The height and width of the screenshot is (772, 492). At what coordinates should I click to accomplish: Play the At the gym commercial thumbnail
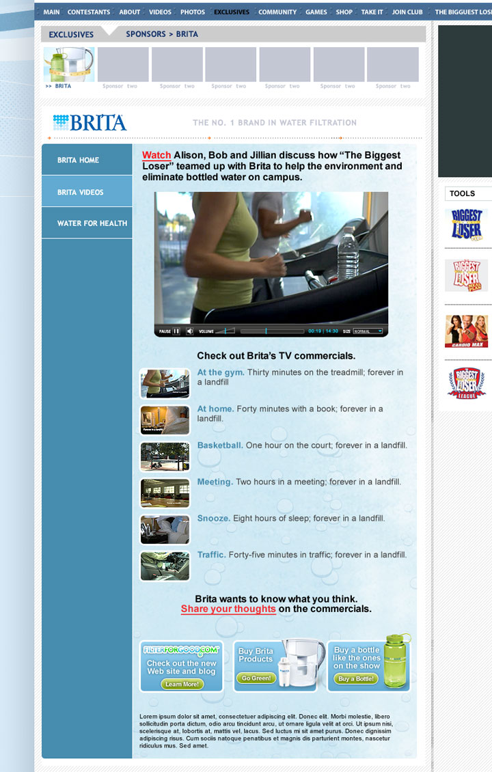pyautogui.click(x=165, y=383)
